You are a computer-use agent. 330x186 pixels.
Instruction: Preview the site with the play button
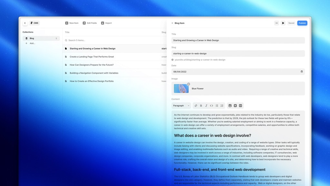(283, 23)
